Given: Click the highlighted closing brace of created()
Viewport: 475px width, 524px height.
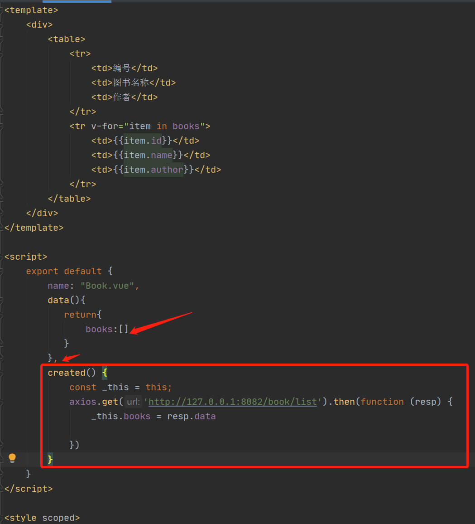Looking at the screenshot, I should (x=50, y=460).
